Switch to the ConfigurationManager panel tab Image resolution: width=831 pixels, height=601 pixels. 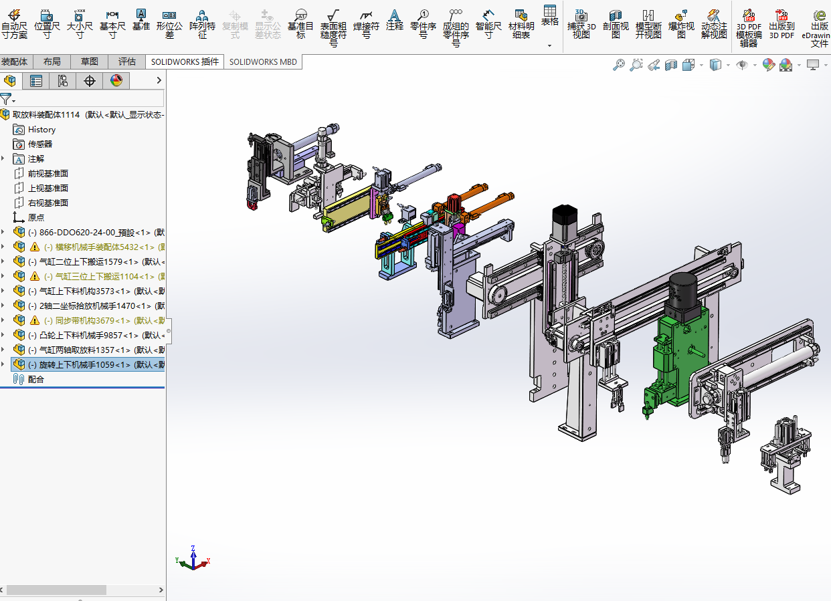click(63, 81)
